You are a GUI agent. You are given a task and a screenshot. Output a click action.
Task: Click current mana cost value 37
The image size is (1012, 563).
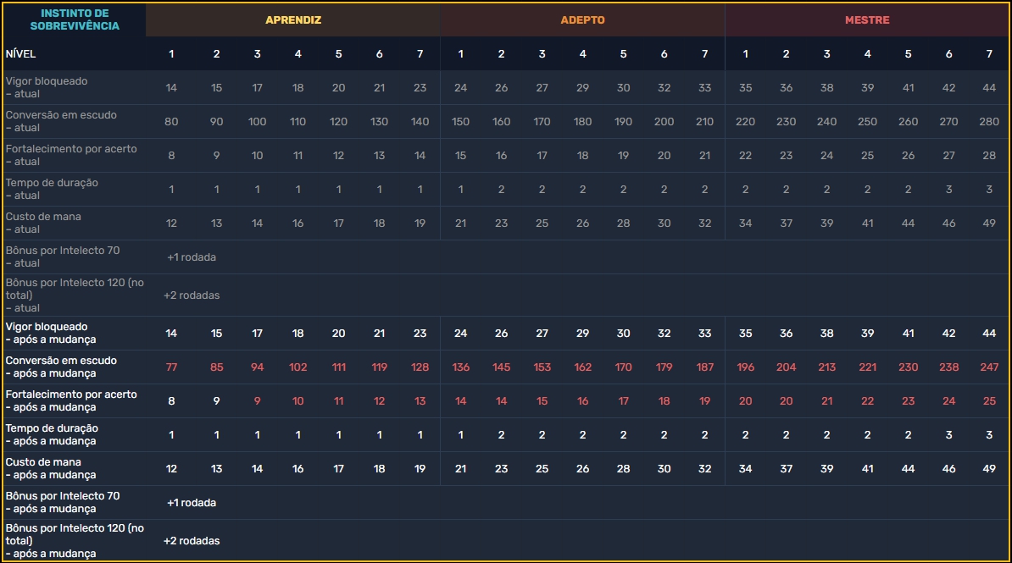[x=786, y=224]
